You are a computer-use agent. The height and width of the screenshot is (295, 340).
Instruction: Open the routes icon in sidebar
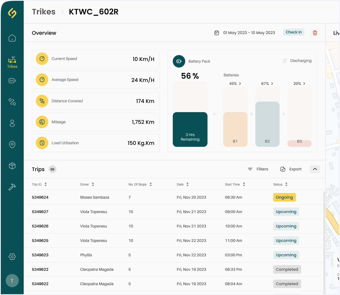(x=12, y=102)
